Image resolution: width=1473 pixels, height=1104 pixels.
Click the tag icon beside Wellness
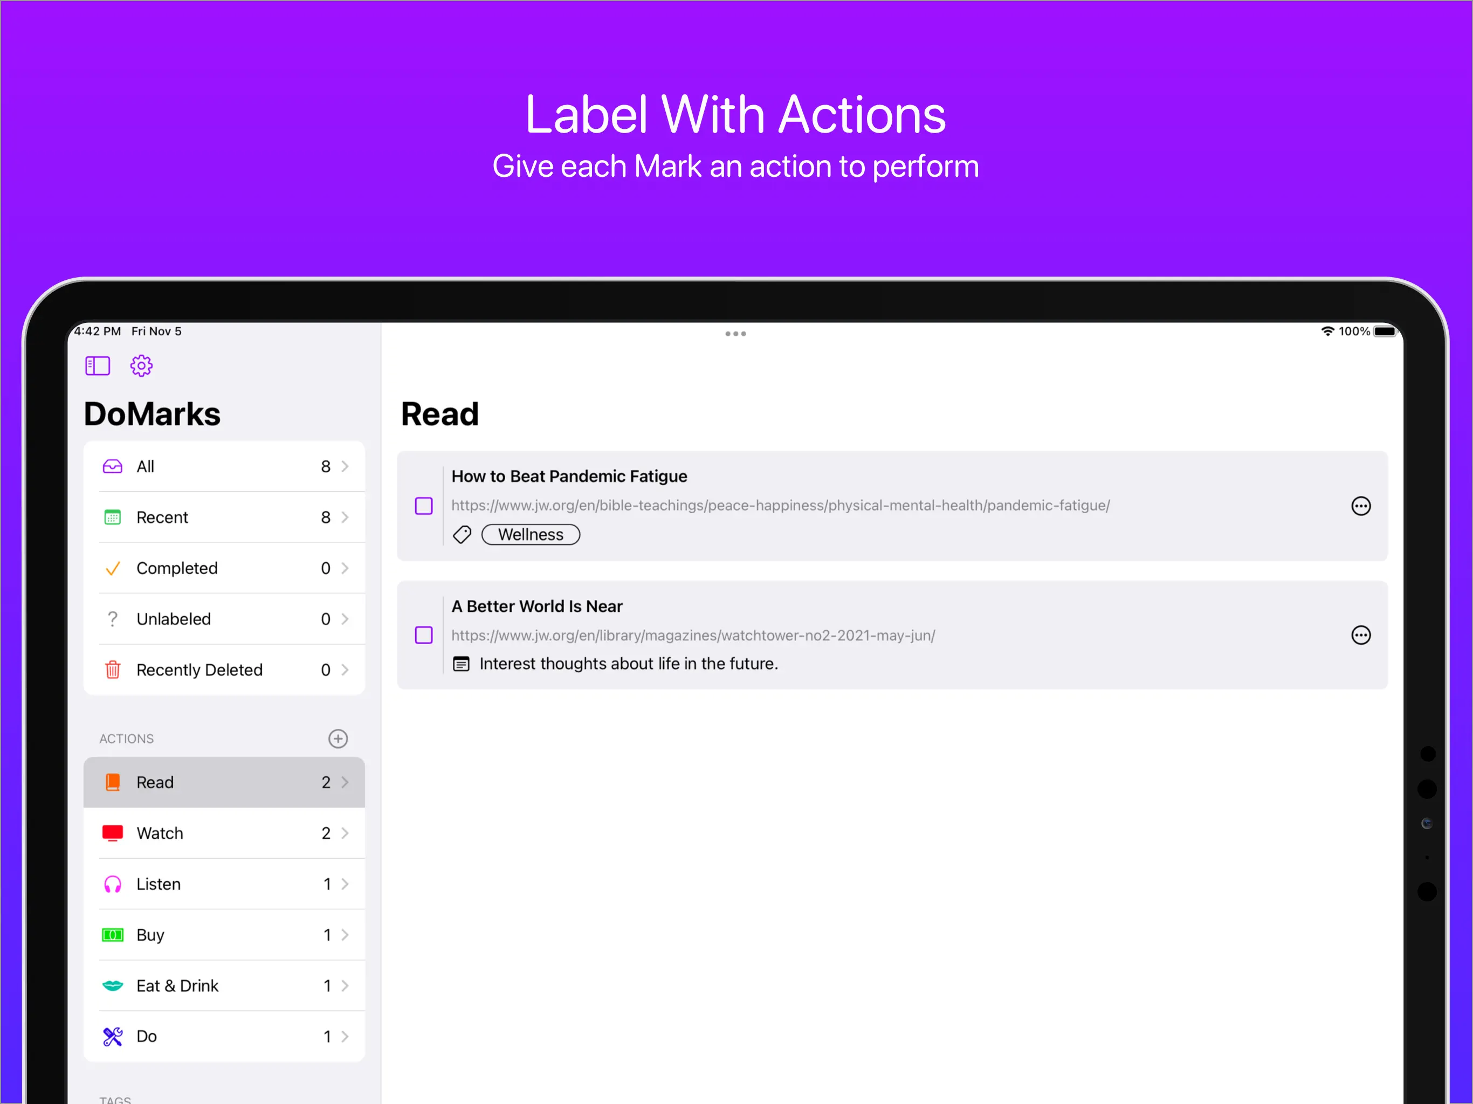(x=462, y=535)
